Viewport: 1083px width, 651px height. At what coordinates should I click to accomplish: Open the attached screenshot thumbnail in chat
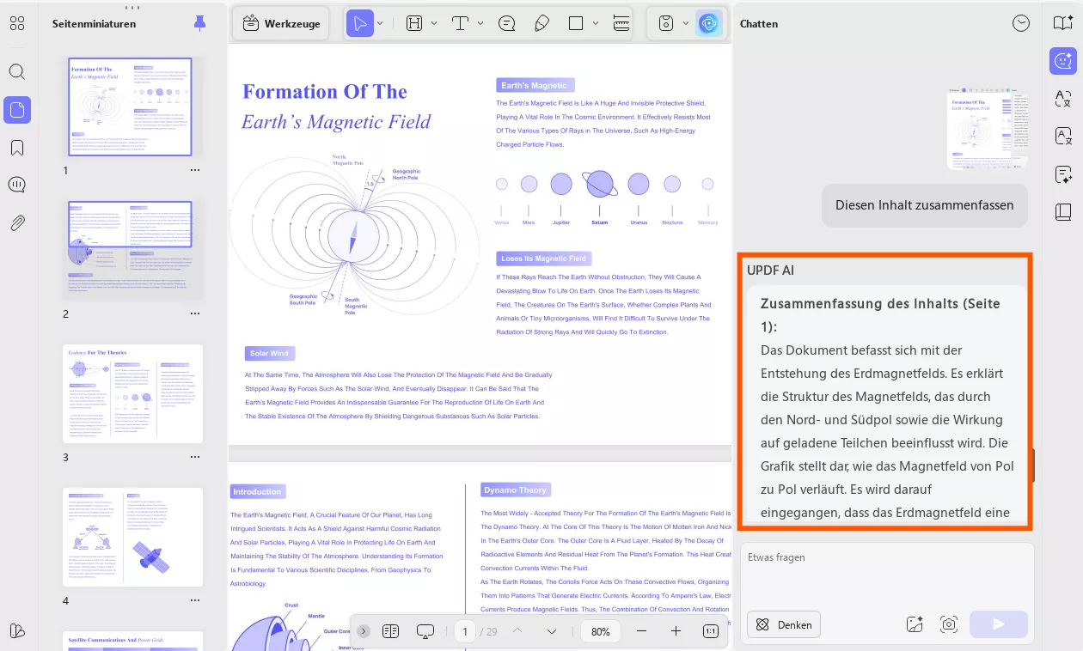988,127
